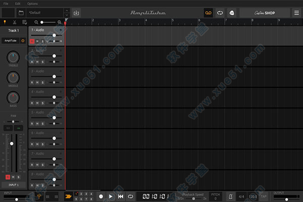Solo the 7 - Audio track
The height and width of the screenshot is (202, 303).
[42, 165]
